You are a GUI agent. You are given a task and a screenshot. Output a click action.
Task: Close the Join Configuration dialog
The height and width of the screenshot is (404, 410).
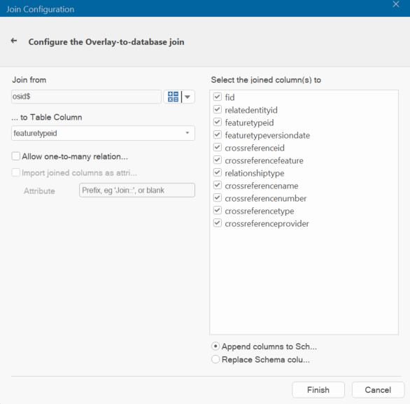tap(396, 4)
